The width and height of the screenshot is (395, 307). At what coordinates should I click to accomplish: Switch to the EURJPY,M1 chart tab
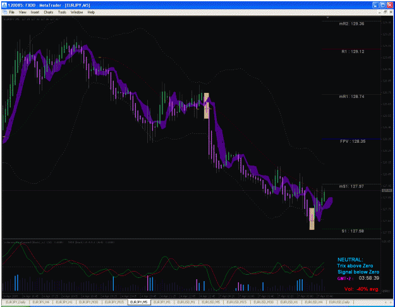click(162, 302)
